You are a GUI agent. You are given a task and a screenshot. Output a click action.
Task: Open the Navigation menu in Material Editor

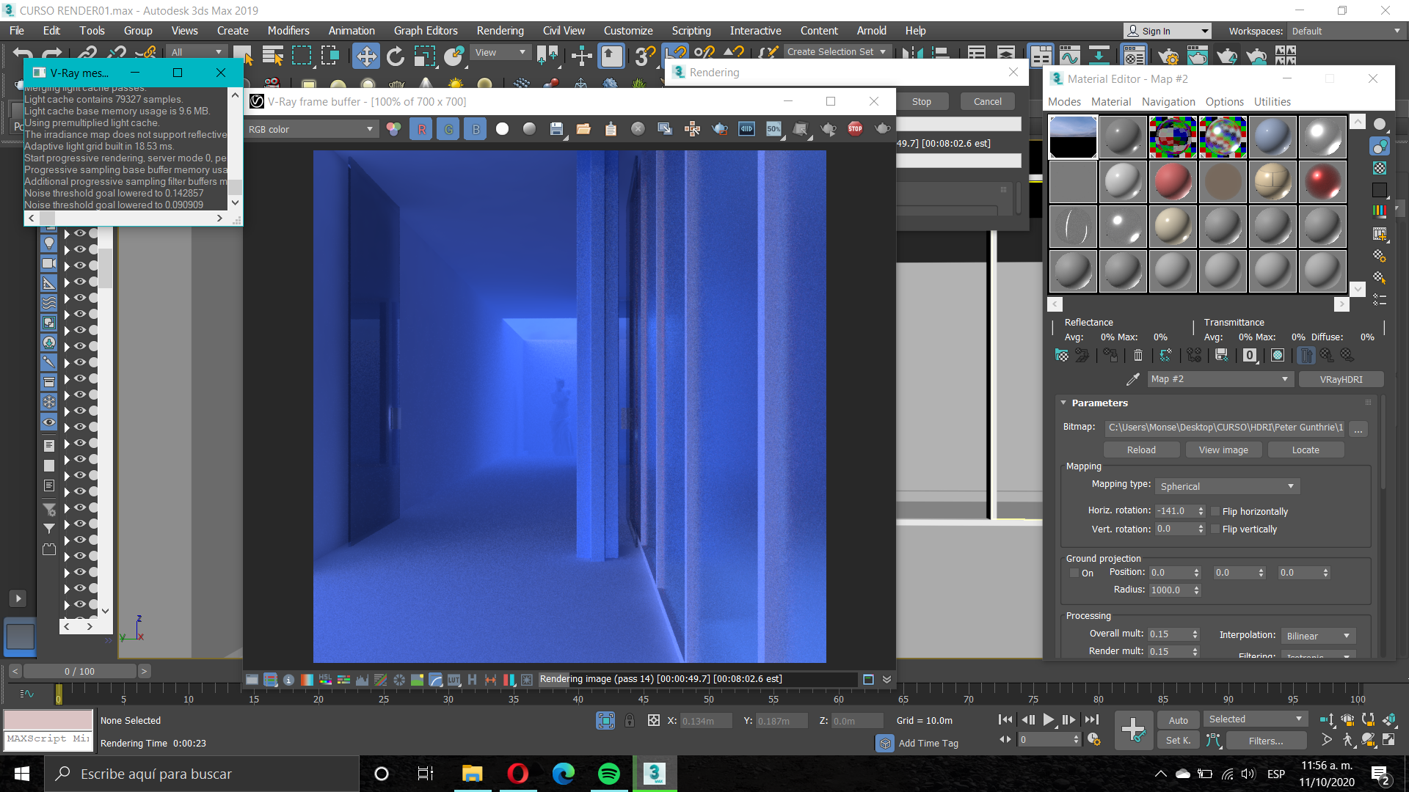click(x=1168, y=102)
